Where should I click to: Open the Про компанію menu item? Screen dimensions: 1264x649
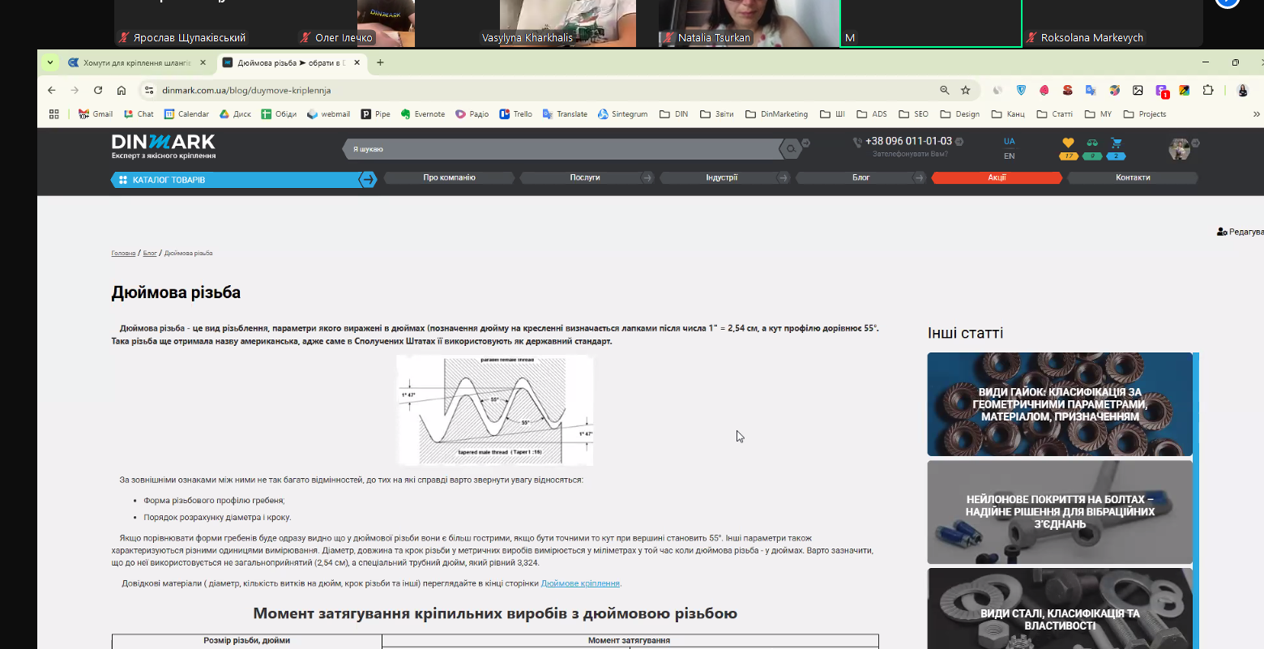tap(449, 177)
